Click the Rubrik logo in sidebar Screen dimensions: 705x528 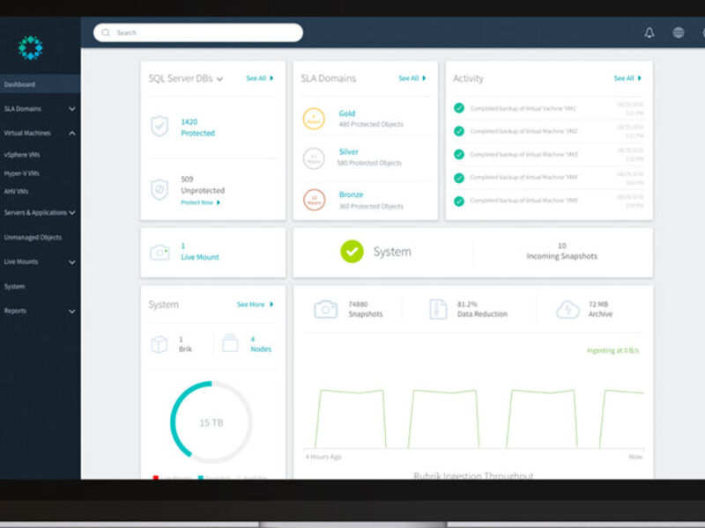tap(31, 48)
